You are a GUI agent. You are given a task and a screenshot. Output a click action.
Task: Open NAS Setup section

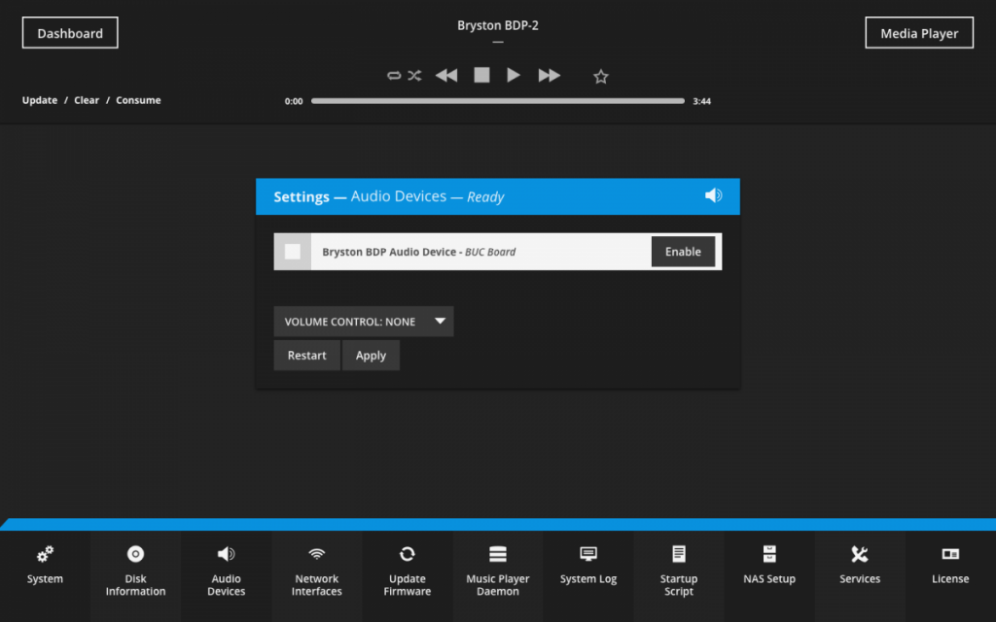point(769,576)
